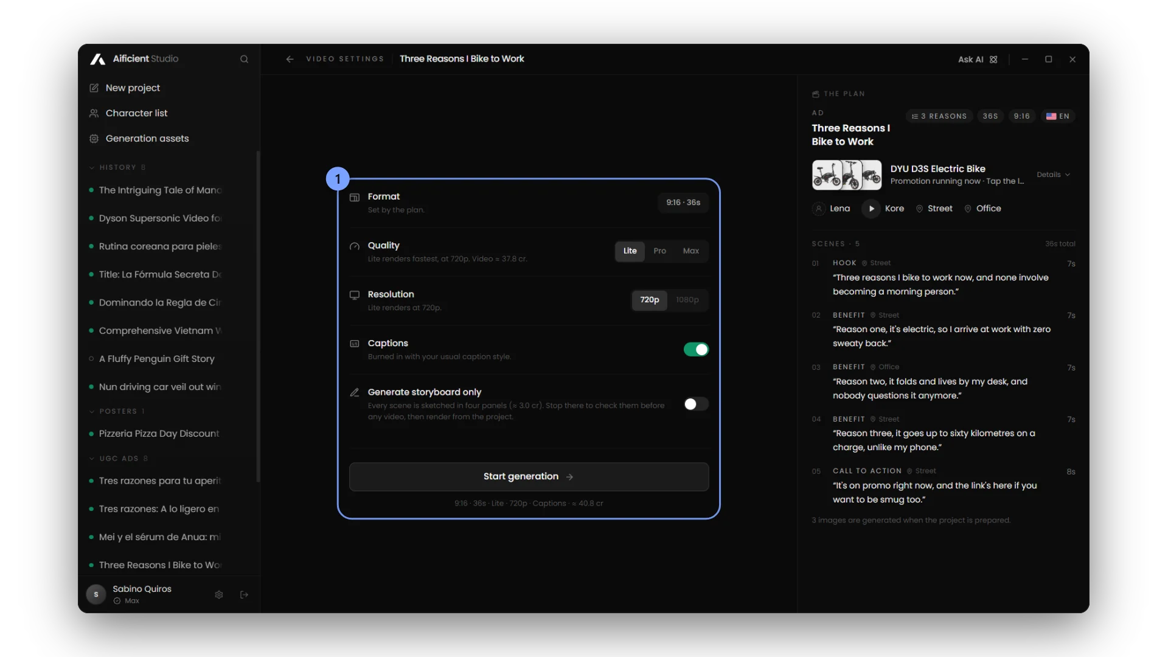Expand product Details dropdown

point(1054,175)
